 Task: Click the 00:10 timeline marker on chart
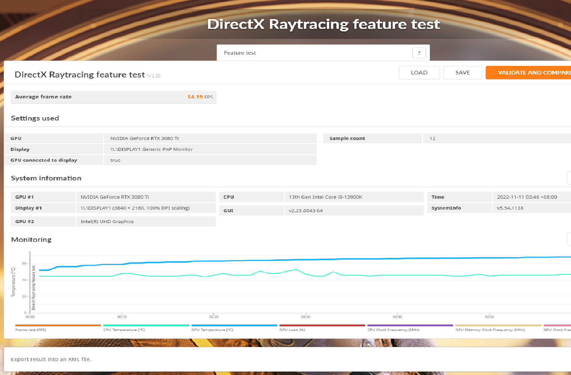tap(122, 317)
